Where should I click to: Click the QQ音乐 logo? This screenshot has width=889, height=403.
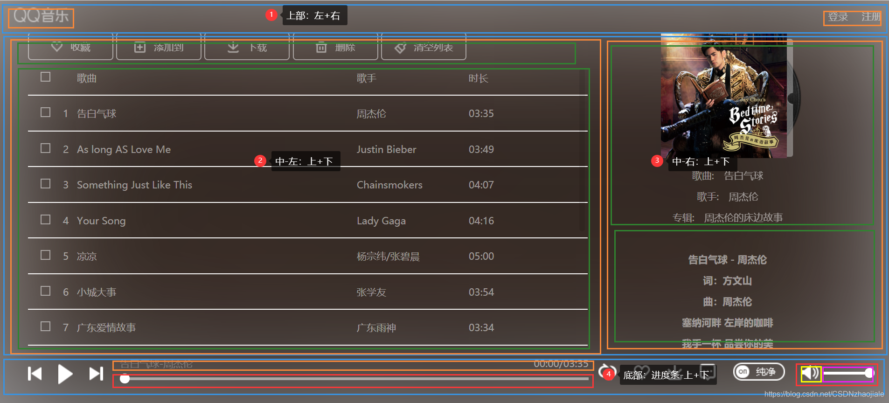pos(41,16)
